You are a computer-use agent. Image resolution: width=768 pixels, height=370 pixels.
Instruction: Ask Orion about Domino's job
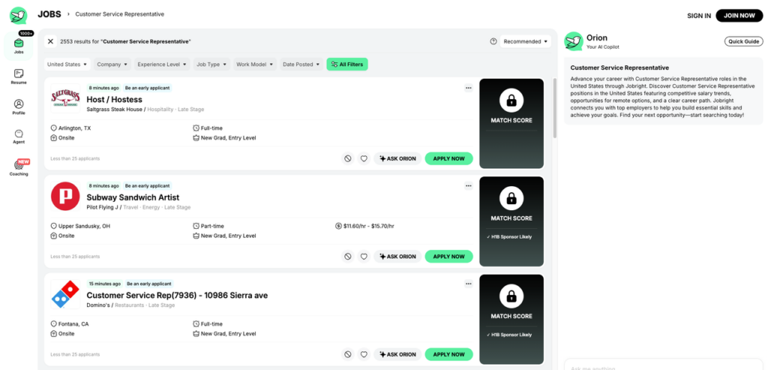[x=397, y=354]
